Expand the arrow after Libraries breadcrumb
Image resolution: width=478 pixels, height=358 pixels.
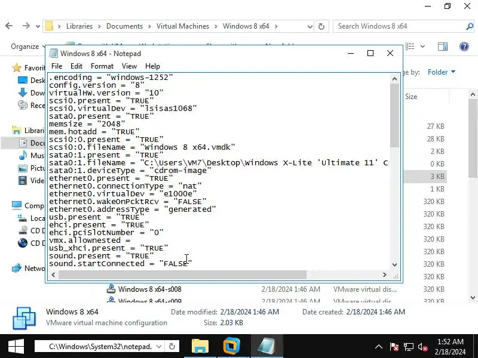pyautogui.click(x=99, y=26)
